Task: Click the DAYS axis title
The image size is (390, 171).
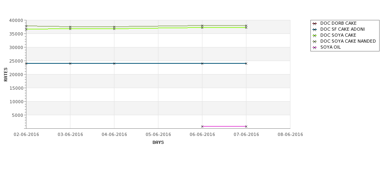Action: (158, 142)
